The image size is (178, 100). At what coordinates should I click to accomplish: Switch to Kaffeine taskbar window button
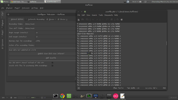point(35,2)
